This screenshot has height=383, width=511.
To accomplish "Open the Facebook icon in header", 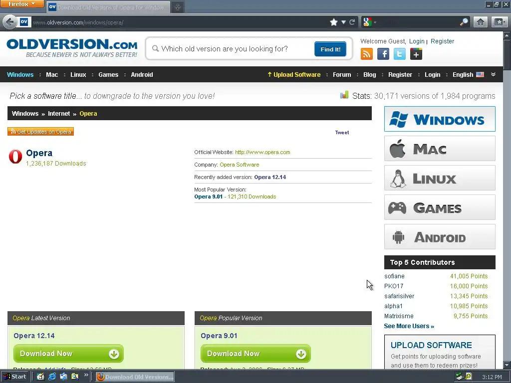I will [383, 54].
